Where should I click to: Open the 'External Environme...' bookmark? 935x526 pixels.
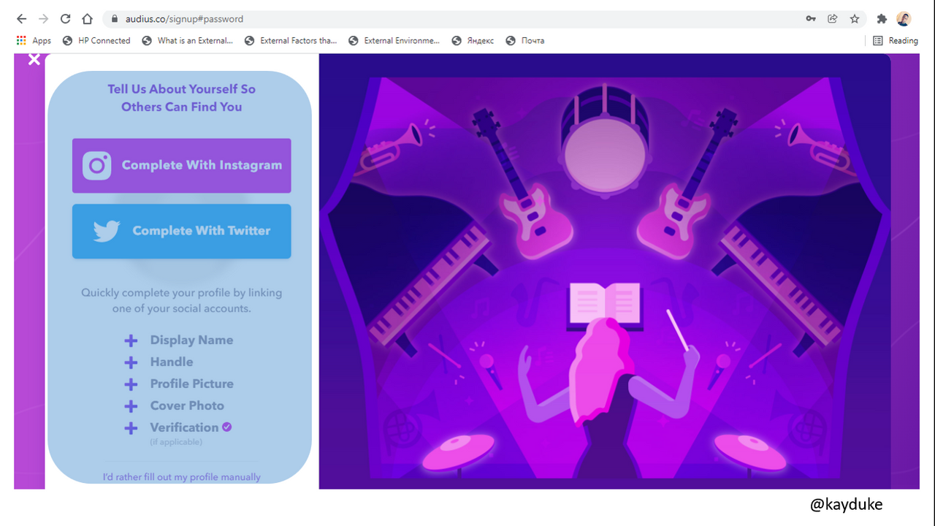coord(394,41)
